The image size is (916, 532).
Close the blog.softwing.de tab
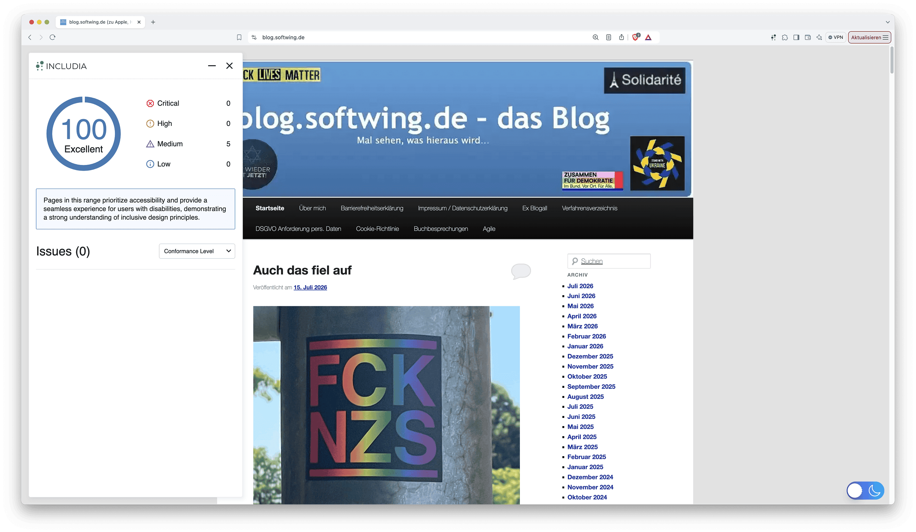[x=139, y=22]
